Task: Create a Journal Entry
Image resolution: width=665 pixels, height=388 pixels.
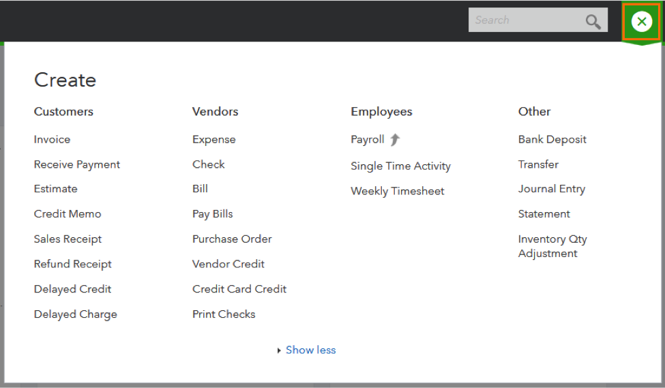Action: tap(551, 189)
